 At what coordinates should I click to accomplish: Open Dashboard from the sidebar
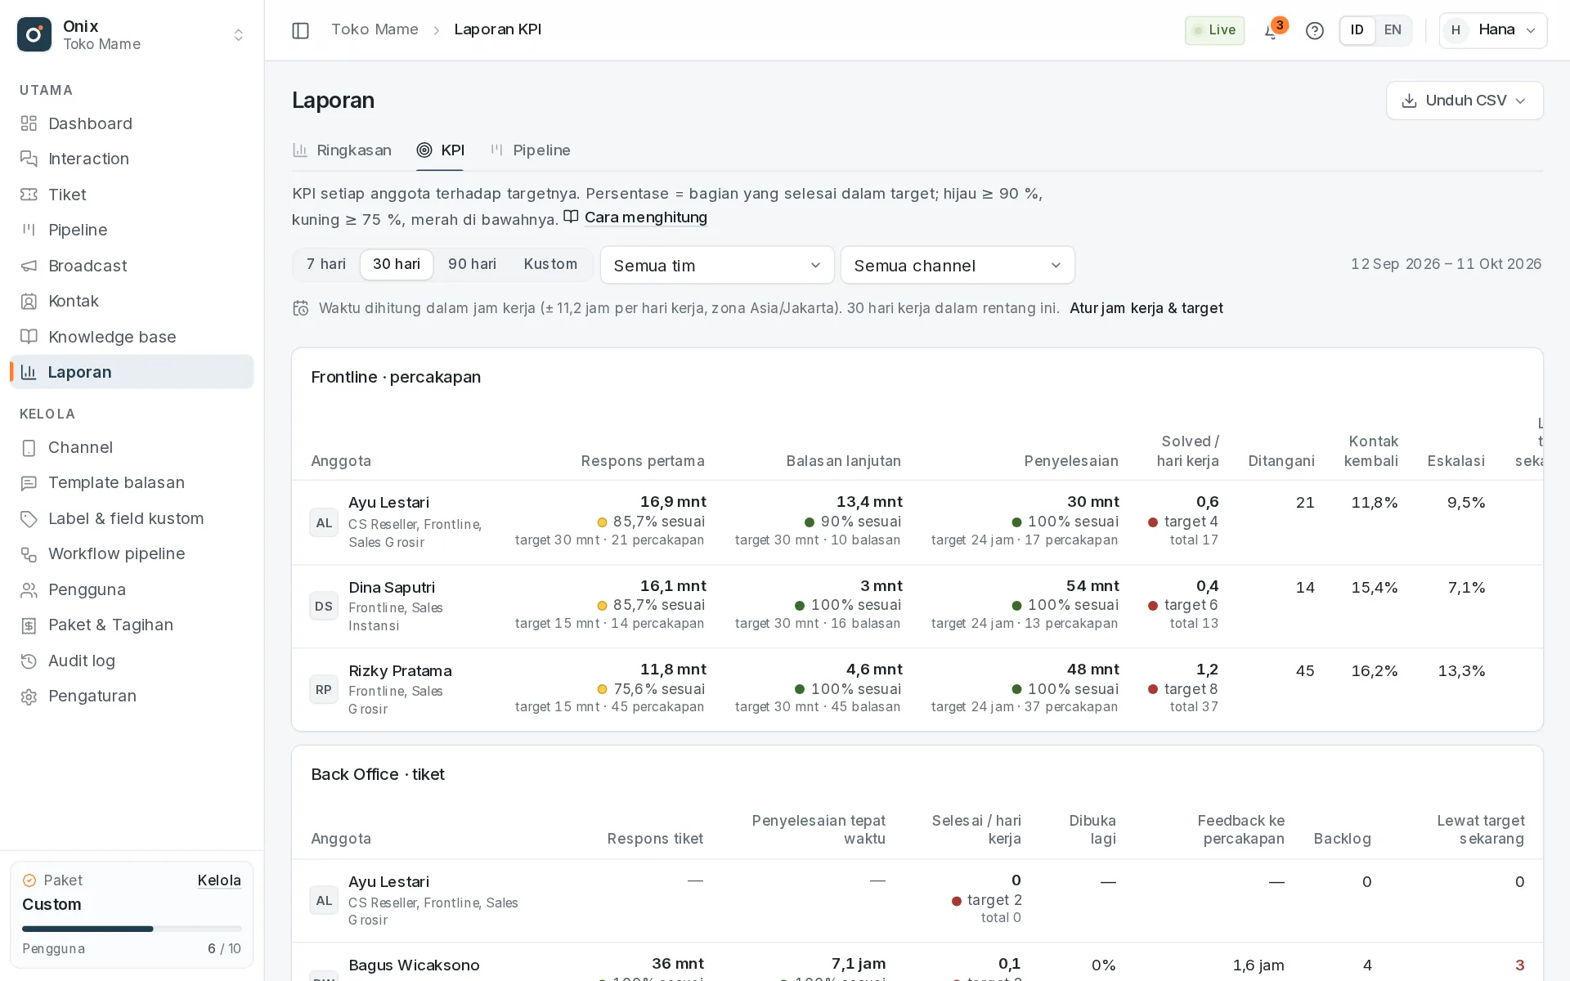pos(132,123)
